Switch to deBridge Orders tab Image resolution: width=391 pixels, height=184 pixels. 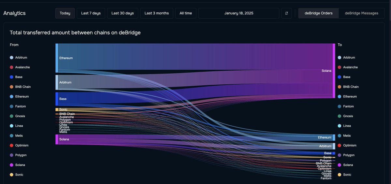[x=318, y=13]
